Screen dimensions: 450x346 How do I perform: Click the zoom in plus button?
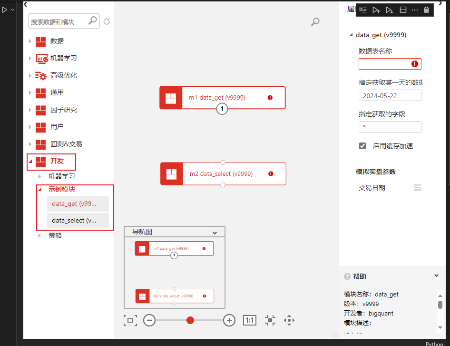click(230, 320)
